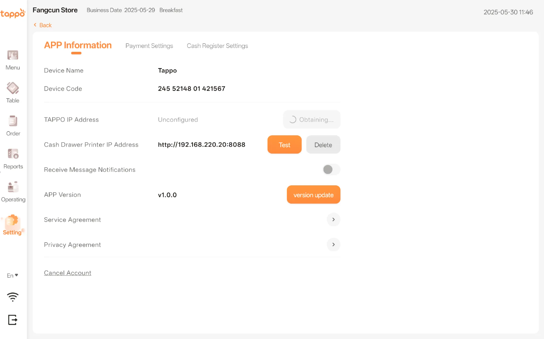
Task: Click the Tappo logo
Action: (13, 14)
